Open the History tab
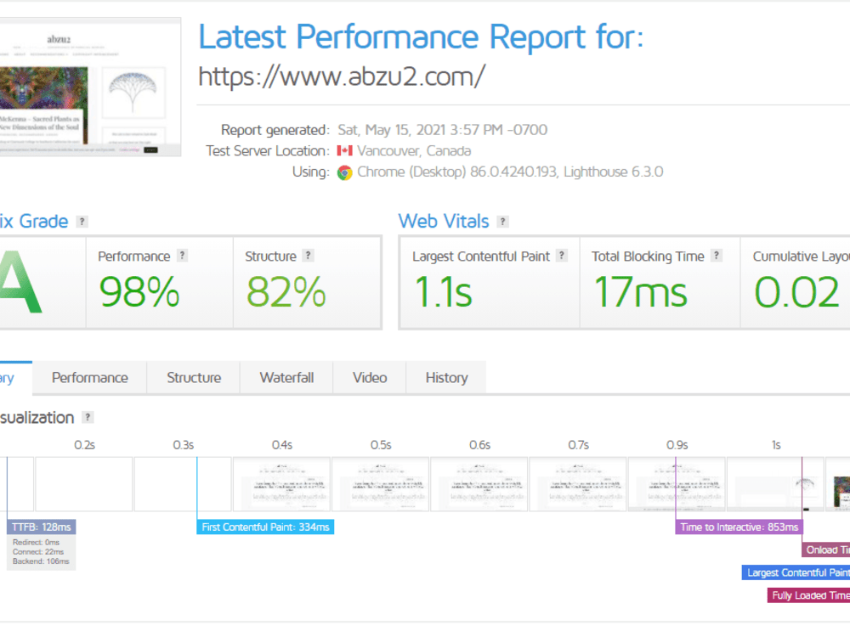The image size is (850, 637). point(446,378)
